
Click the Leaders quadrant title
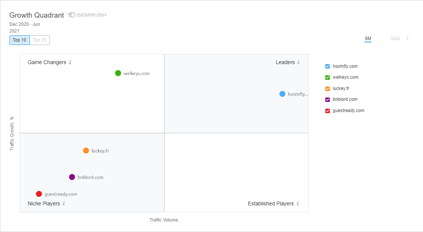coord(285,62)
